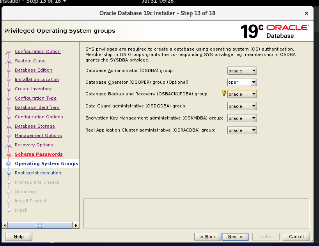Screen dimensions: 319x246
Task: Go to Configuration Options step
Action: pyautogui.click(x=39, y=117)
